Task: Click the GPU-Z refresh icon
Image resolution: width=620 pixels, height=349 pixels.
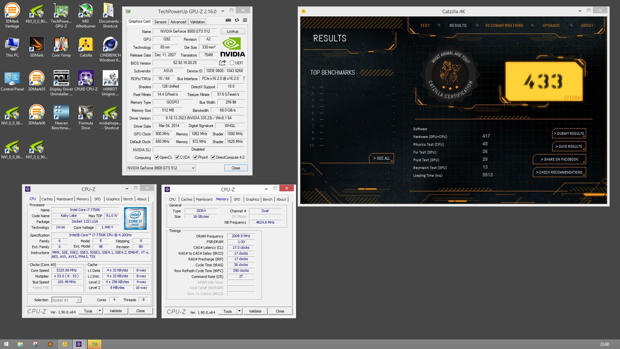Action: pos(237,20)
